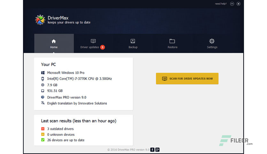Screen dimensions: 267x154
Task: Click the translation language icon
Action: tap(43, 103)
